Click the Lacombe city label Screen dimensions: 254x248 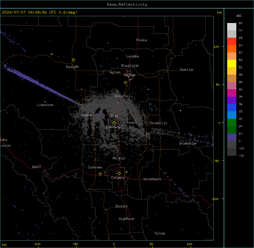click(133, 56)
